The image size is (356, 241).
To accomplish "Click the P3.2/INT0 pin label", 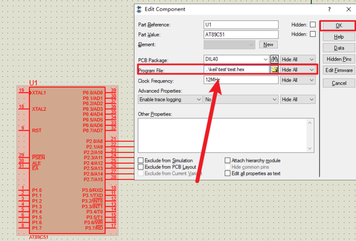I will click(92, 201).
